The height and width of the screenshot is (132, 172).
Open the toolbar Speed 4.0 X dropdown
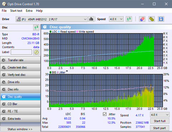[116, 19]
